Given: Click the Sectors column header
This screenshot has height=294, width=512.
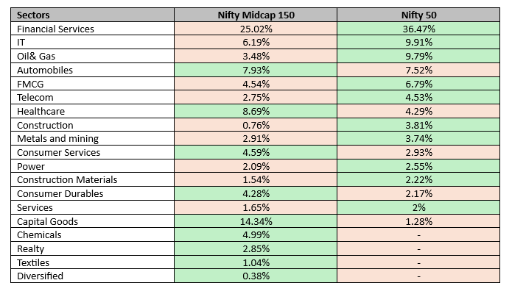Looking at the screenshot, I should click(34, 15).
